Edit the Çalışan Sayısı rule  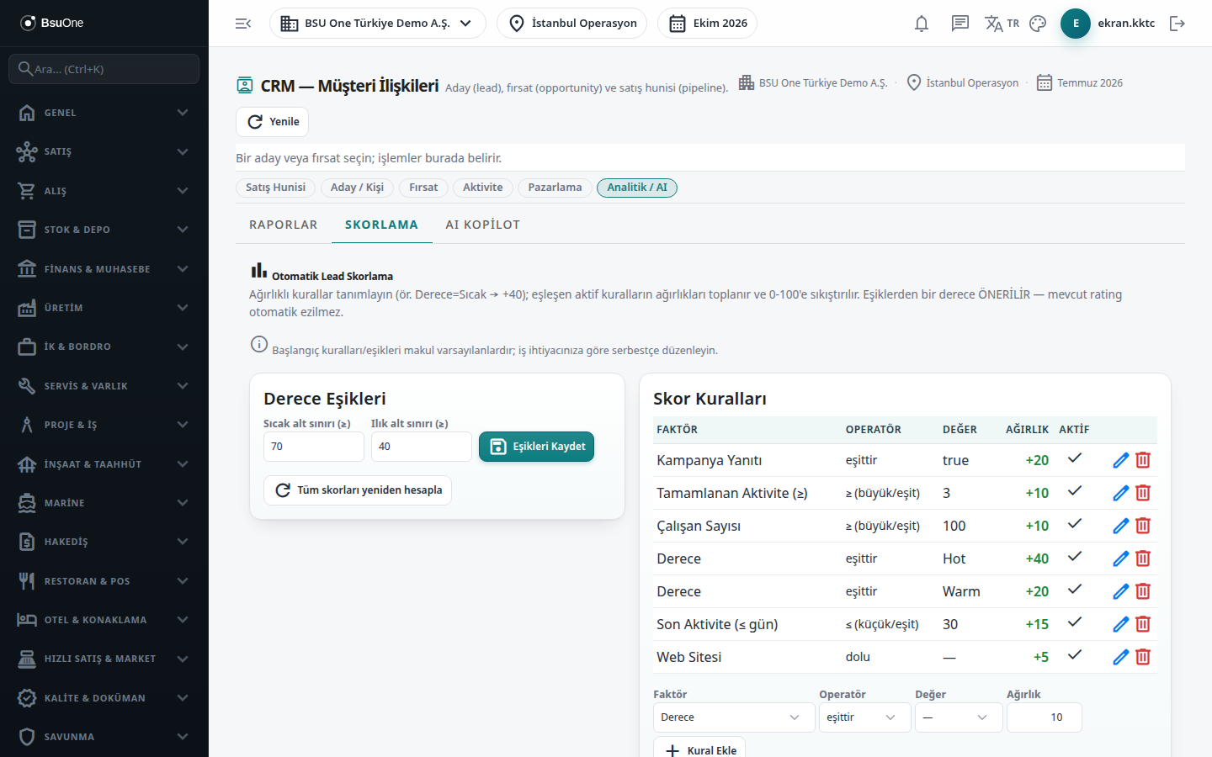[1121, 526]
